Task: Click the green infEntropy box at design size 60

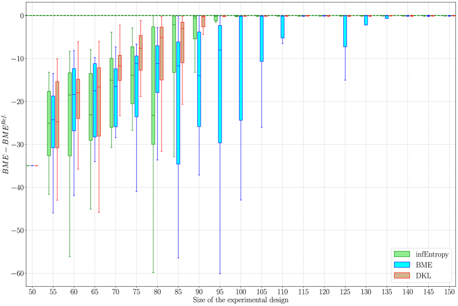Action: pyautogui.click(x=70, y=114)
